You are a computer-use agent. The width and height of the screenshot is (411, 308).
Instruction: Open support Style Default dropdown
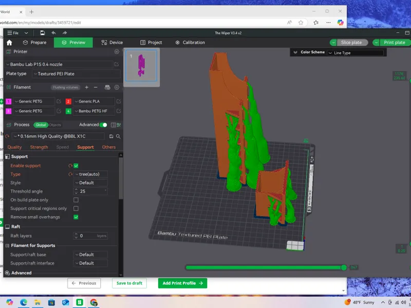91,183
